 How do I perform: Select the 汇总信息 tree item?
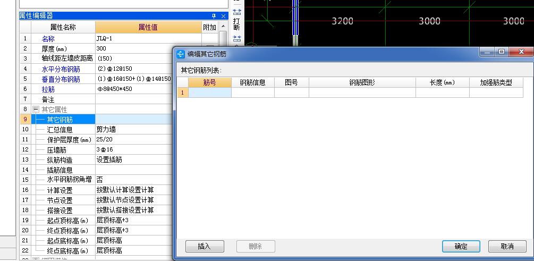(60, 130)
